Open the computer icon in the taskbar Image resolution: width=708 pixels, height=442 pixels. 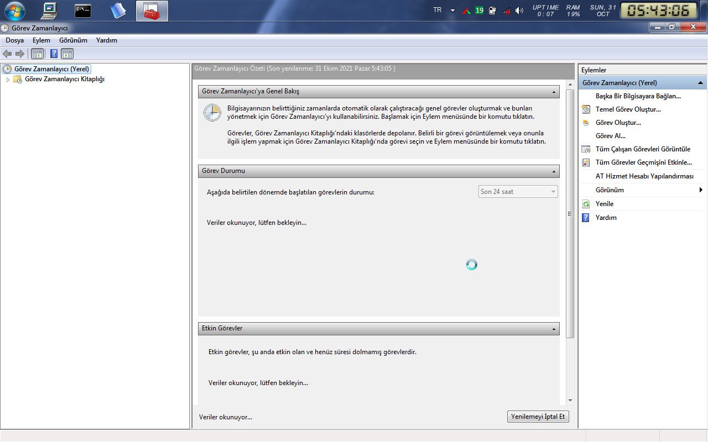[x=50, y=10]
